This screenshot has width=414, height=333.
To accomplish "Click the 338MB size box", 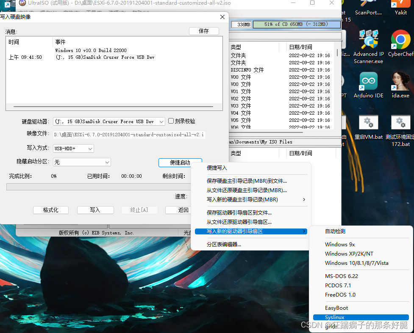I will pyautogui.click(x=241, y=25).
